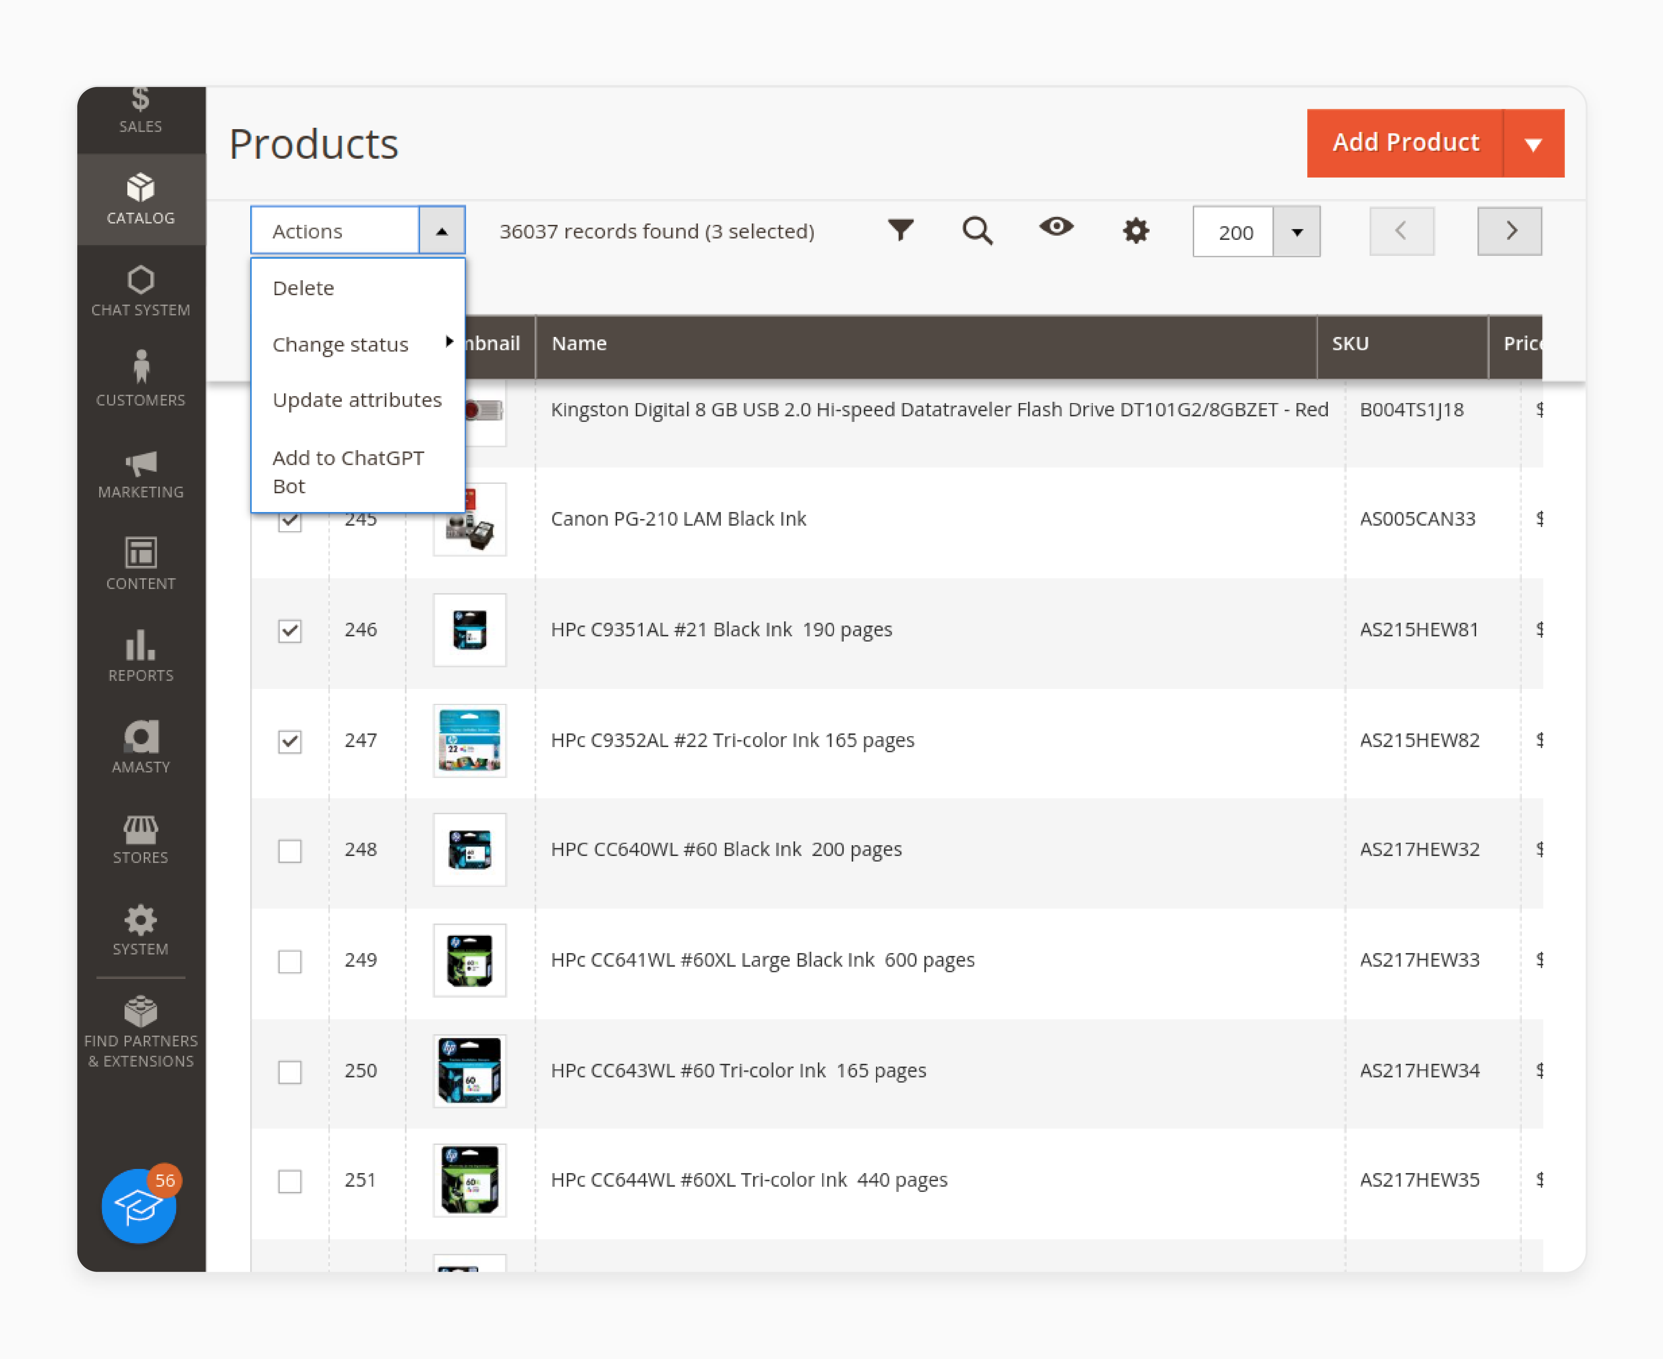The height and width of the screenshot is (1359, 1663).
Task: Click the HPC CC640WL #60 thumbnail
Action: [470, 849]
